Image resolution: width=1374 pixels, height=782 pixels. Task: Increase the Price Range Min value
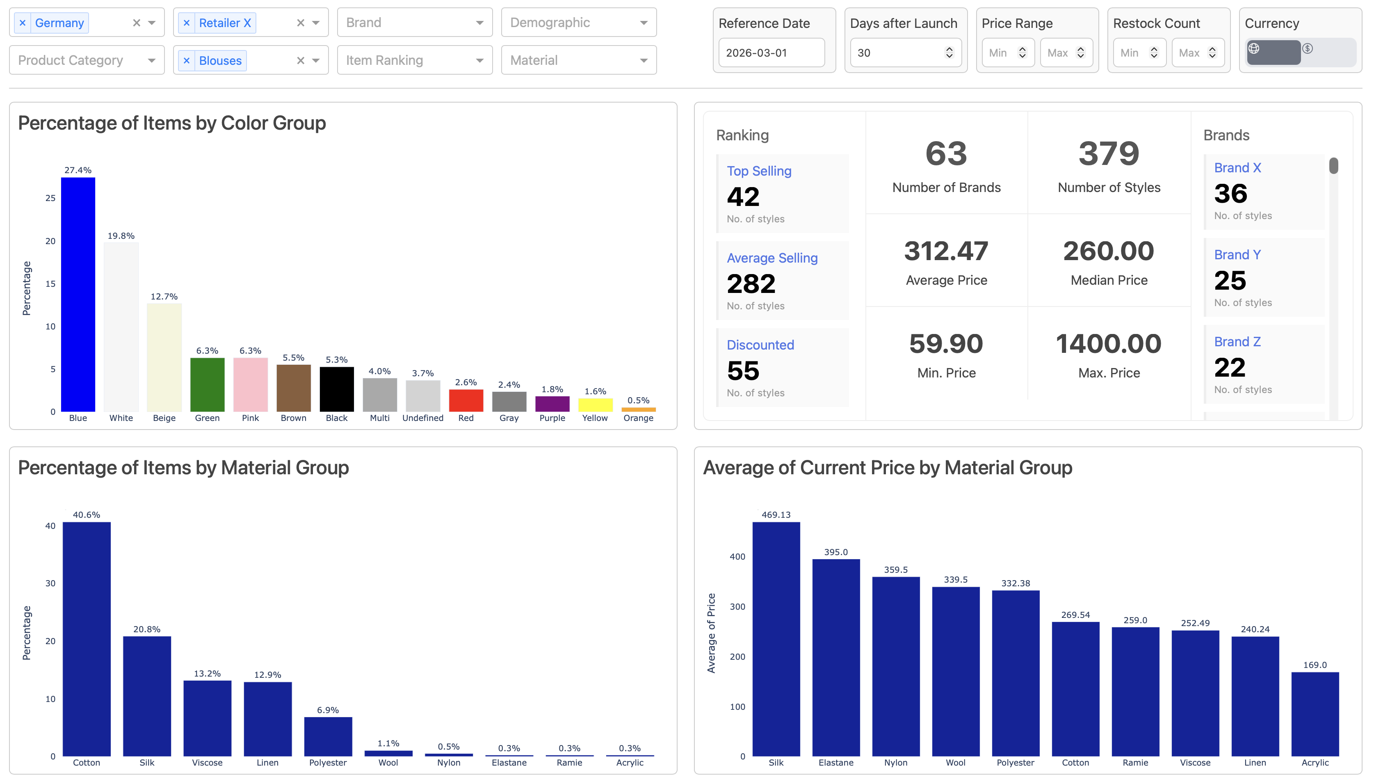[x=1023, y=48]
